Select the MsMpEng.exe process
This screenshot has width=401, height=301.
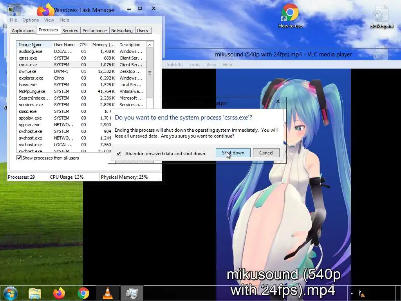[x=81, y=91]
